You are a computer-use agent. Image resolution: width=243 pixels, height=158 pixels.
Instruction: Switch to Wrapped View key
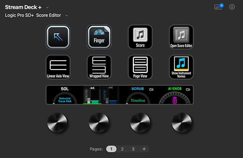click(x=99, y=67)
